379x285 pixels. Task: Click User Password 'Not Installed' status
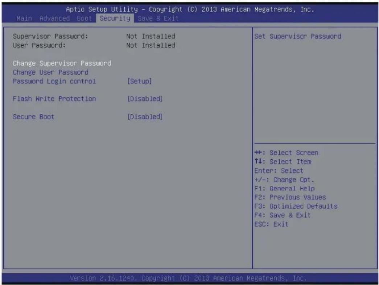(x=151, y=45)
